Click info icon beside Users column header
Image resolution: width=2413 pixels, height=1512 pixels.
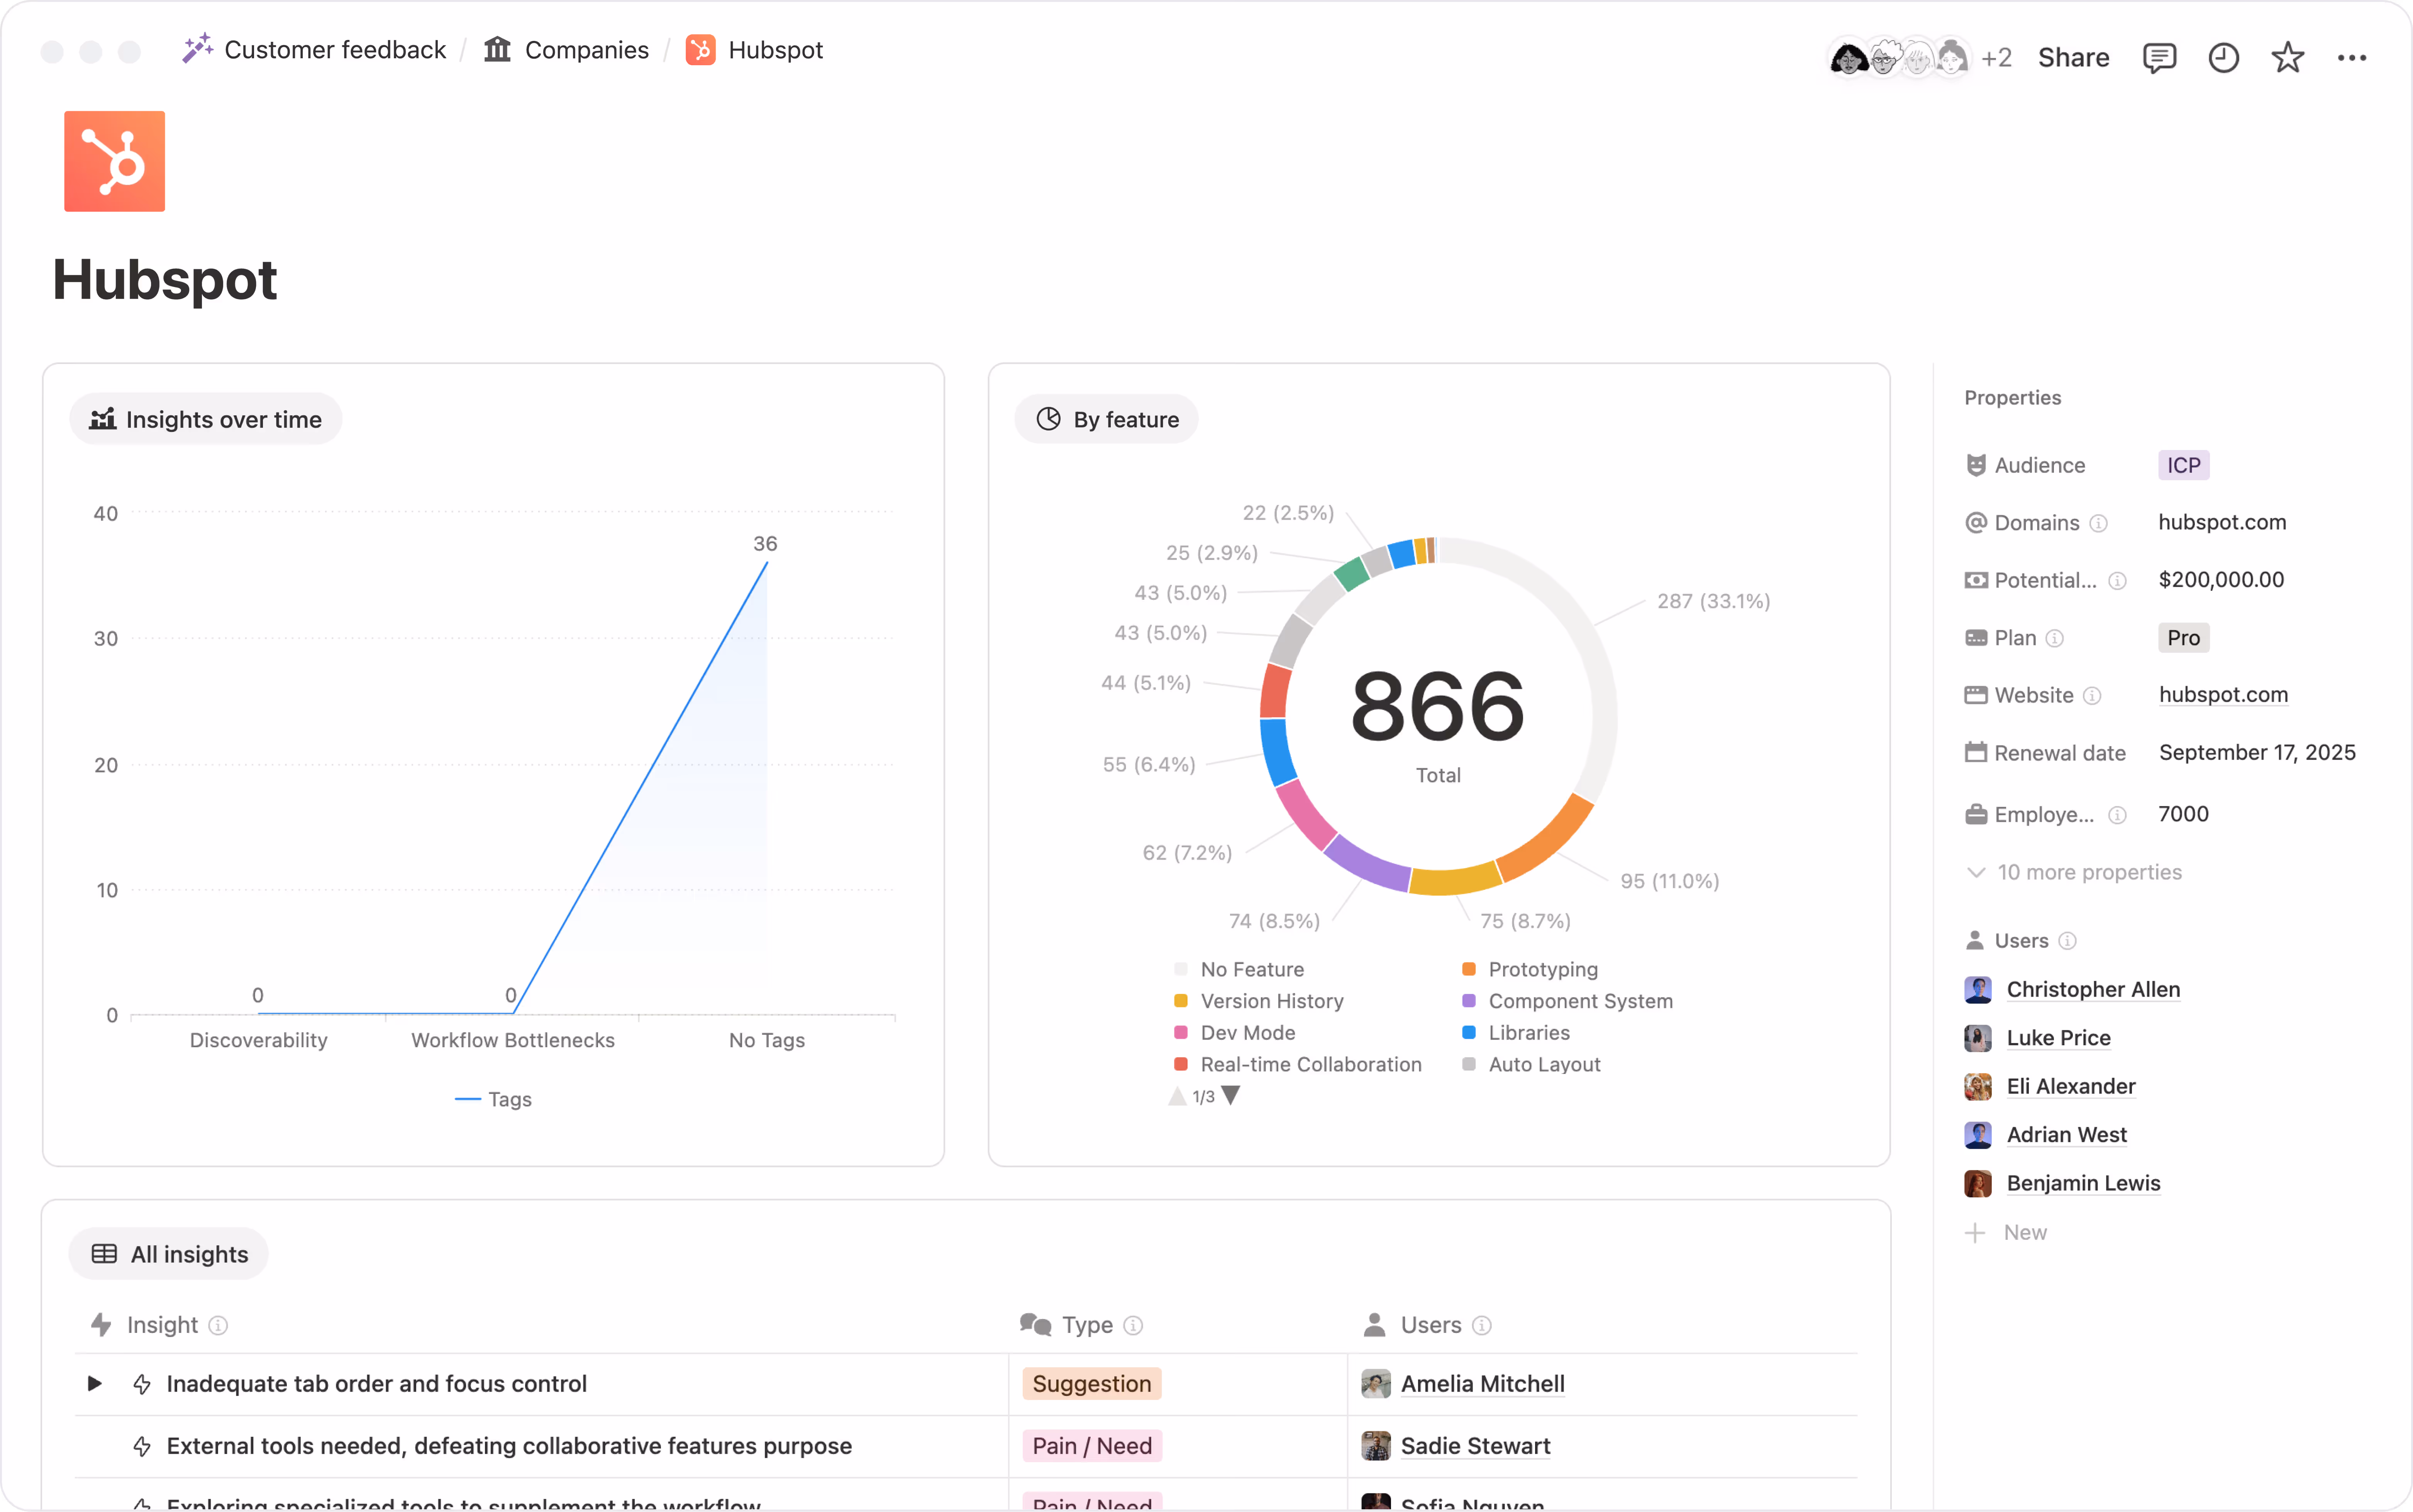tap(1482, 1325)
